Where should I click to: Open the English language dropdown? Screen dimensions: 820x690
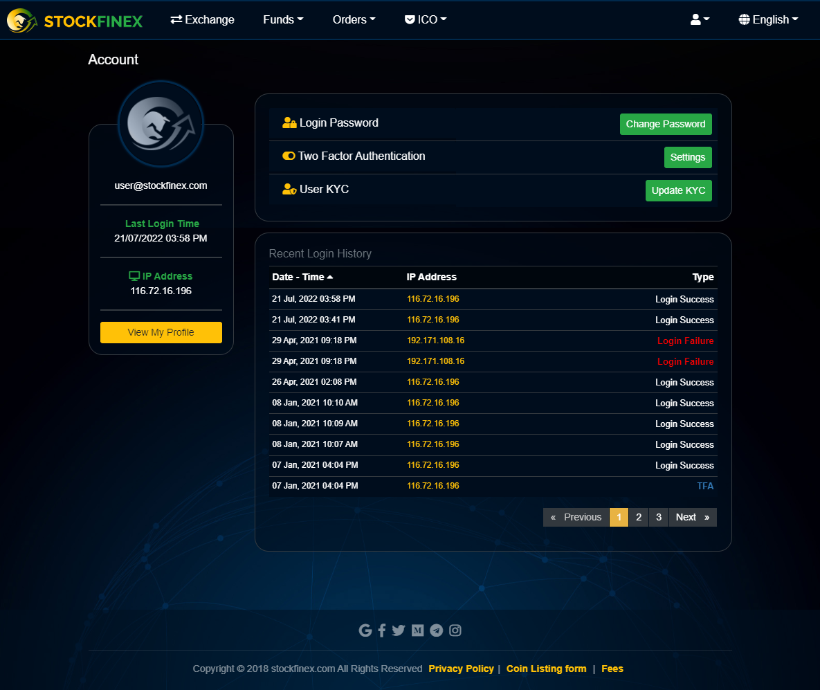click(x=768, y=19)
